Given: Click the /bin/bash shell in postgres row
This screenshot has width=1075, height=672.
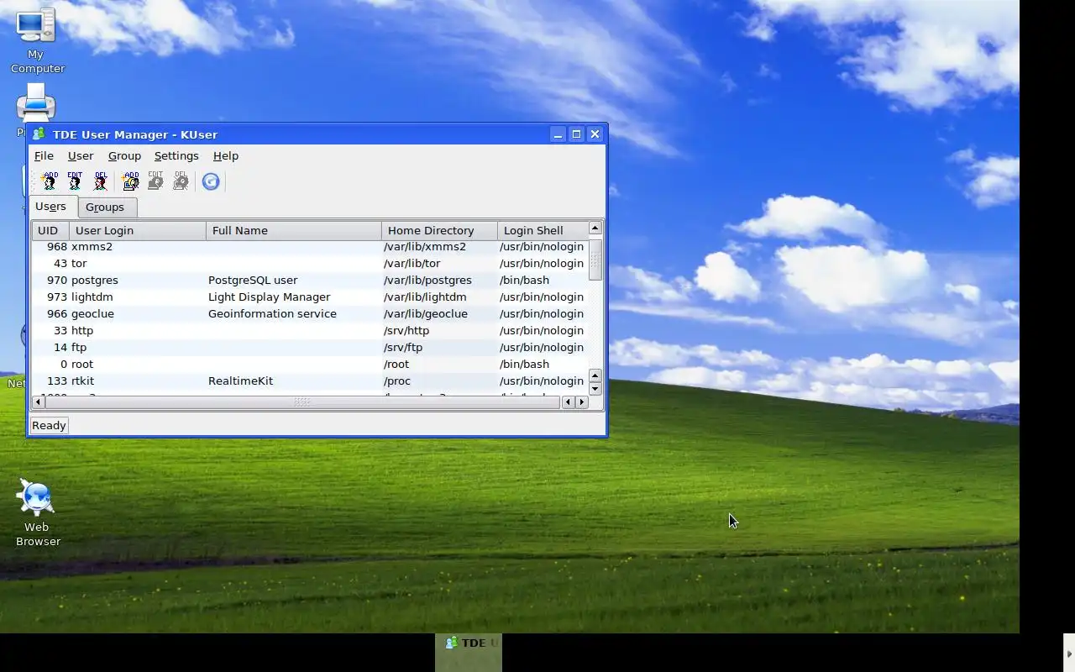Looking at the screenshot, I should click(524, 281).
